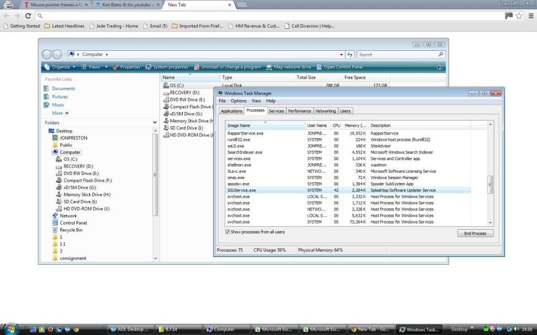537x335 pixels.
Task: Select JONPRESTON in the folder tree
Action: 73,138
